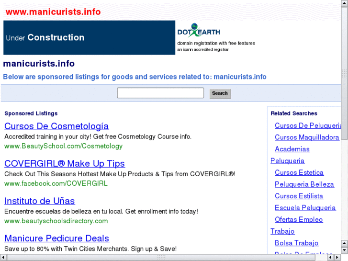This screenshot has width=348, height=261.
Task: Open the Peluqueria Belleza related search
Action: (304, 184)
